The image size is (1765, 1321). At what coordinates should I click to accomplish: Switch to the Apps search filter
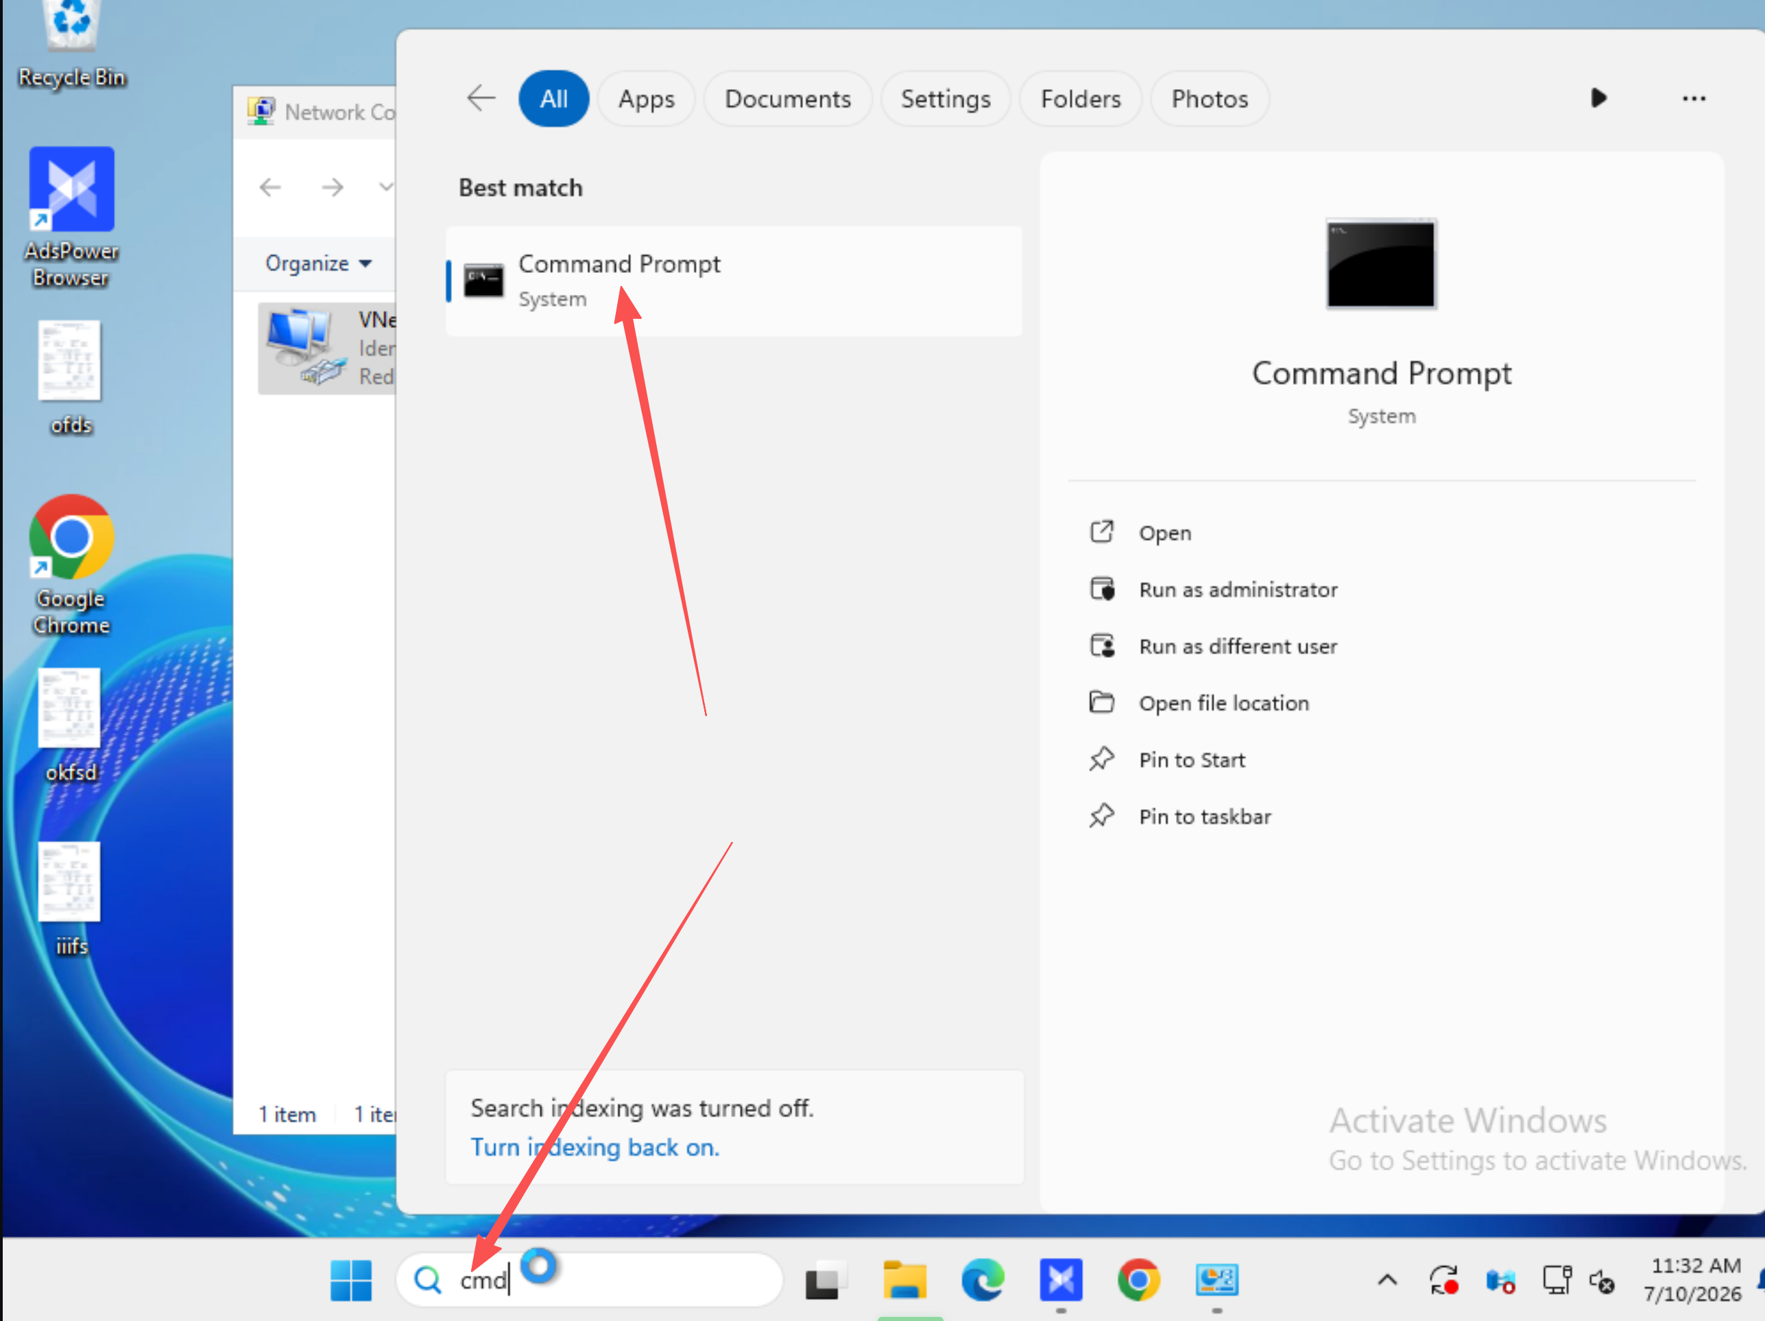point(647,98)
